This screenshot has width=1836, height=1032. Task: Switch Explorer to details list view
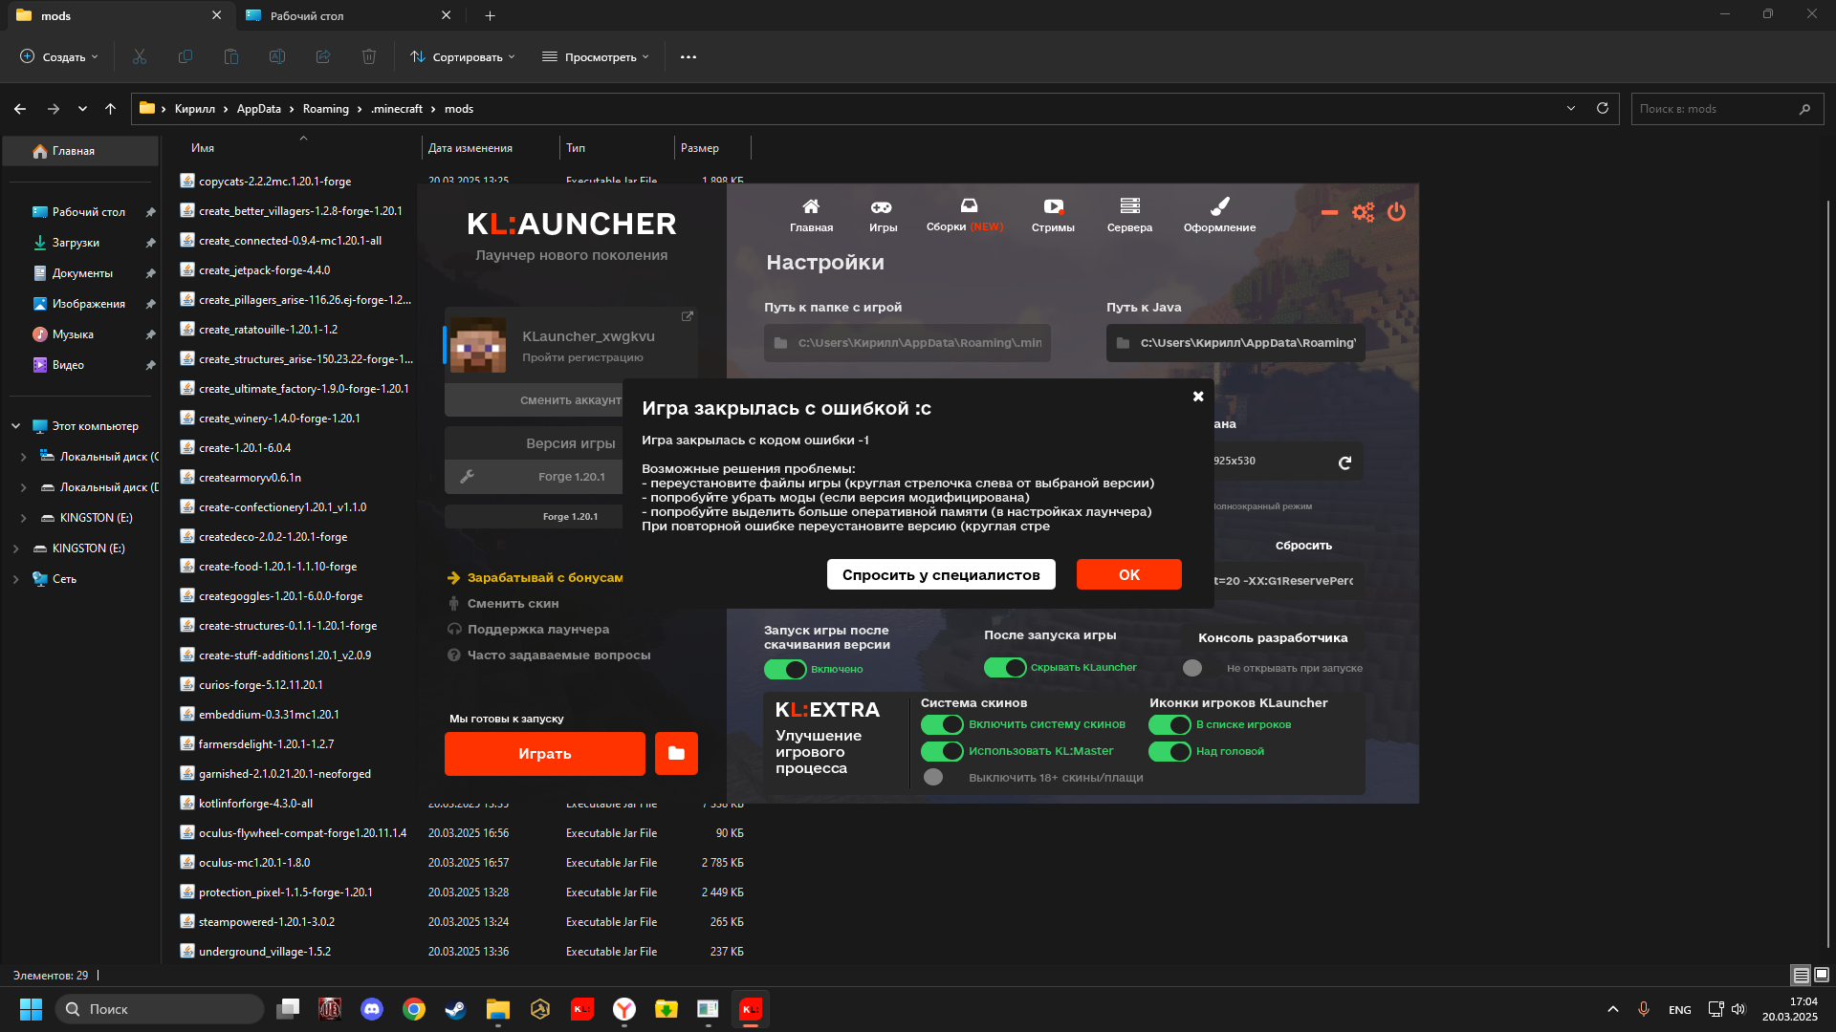tap(1801, 975)
